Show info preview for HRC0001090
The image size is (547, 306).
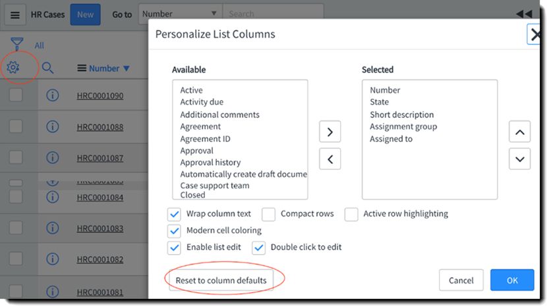tap(52, 95)
